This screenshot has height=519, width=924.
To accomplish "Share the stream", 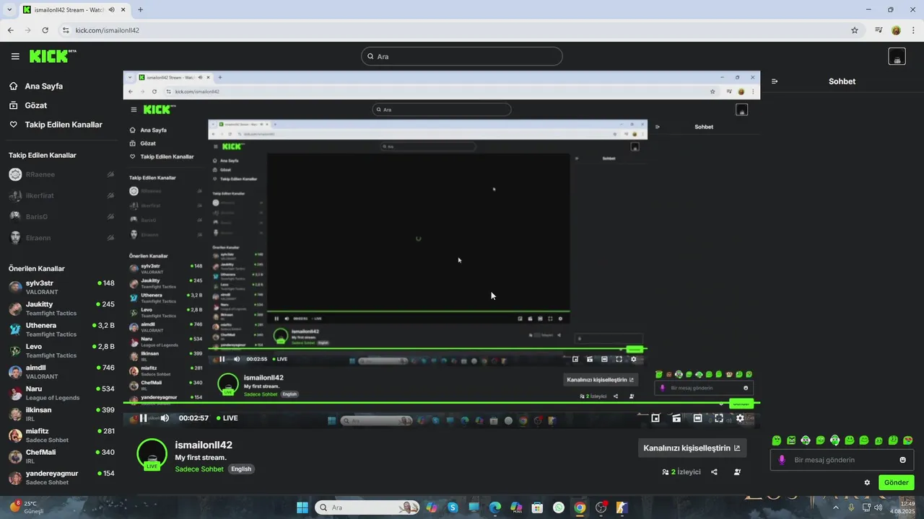I will click(x=714, y=472).
